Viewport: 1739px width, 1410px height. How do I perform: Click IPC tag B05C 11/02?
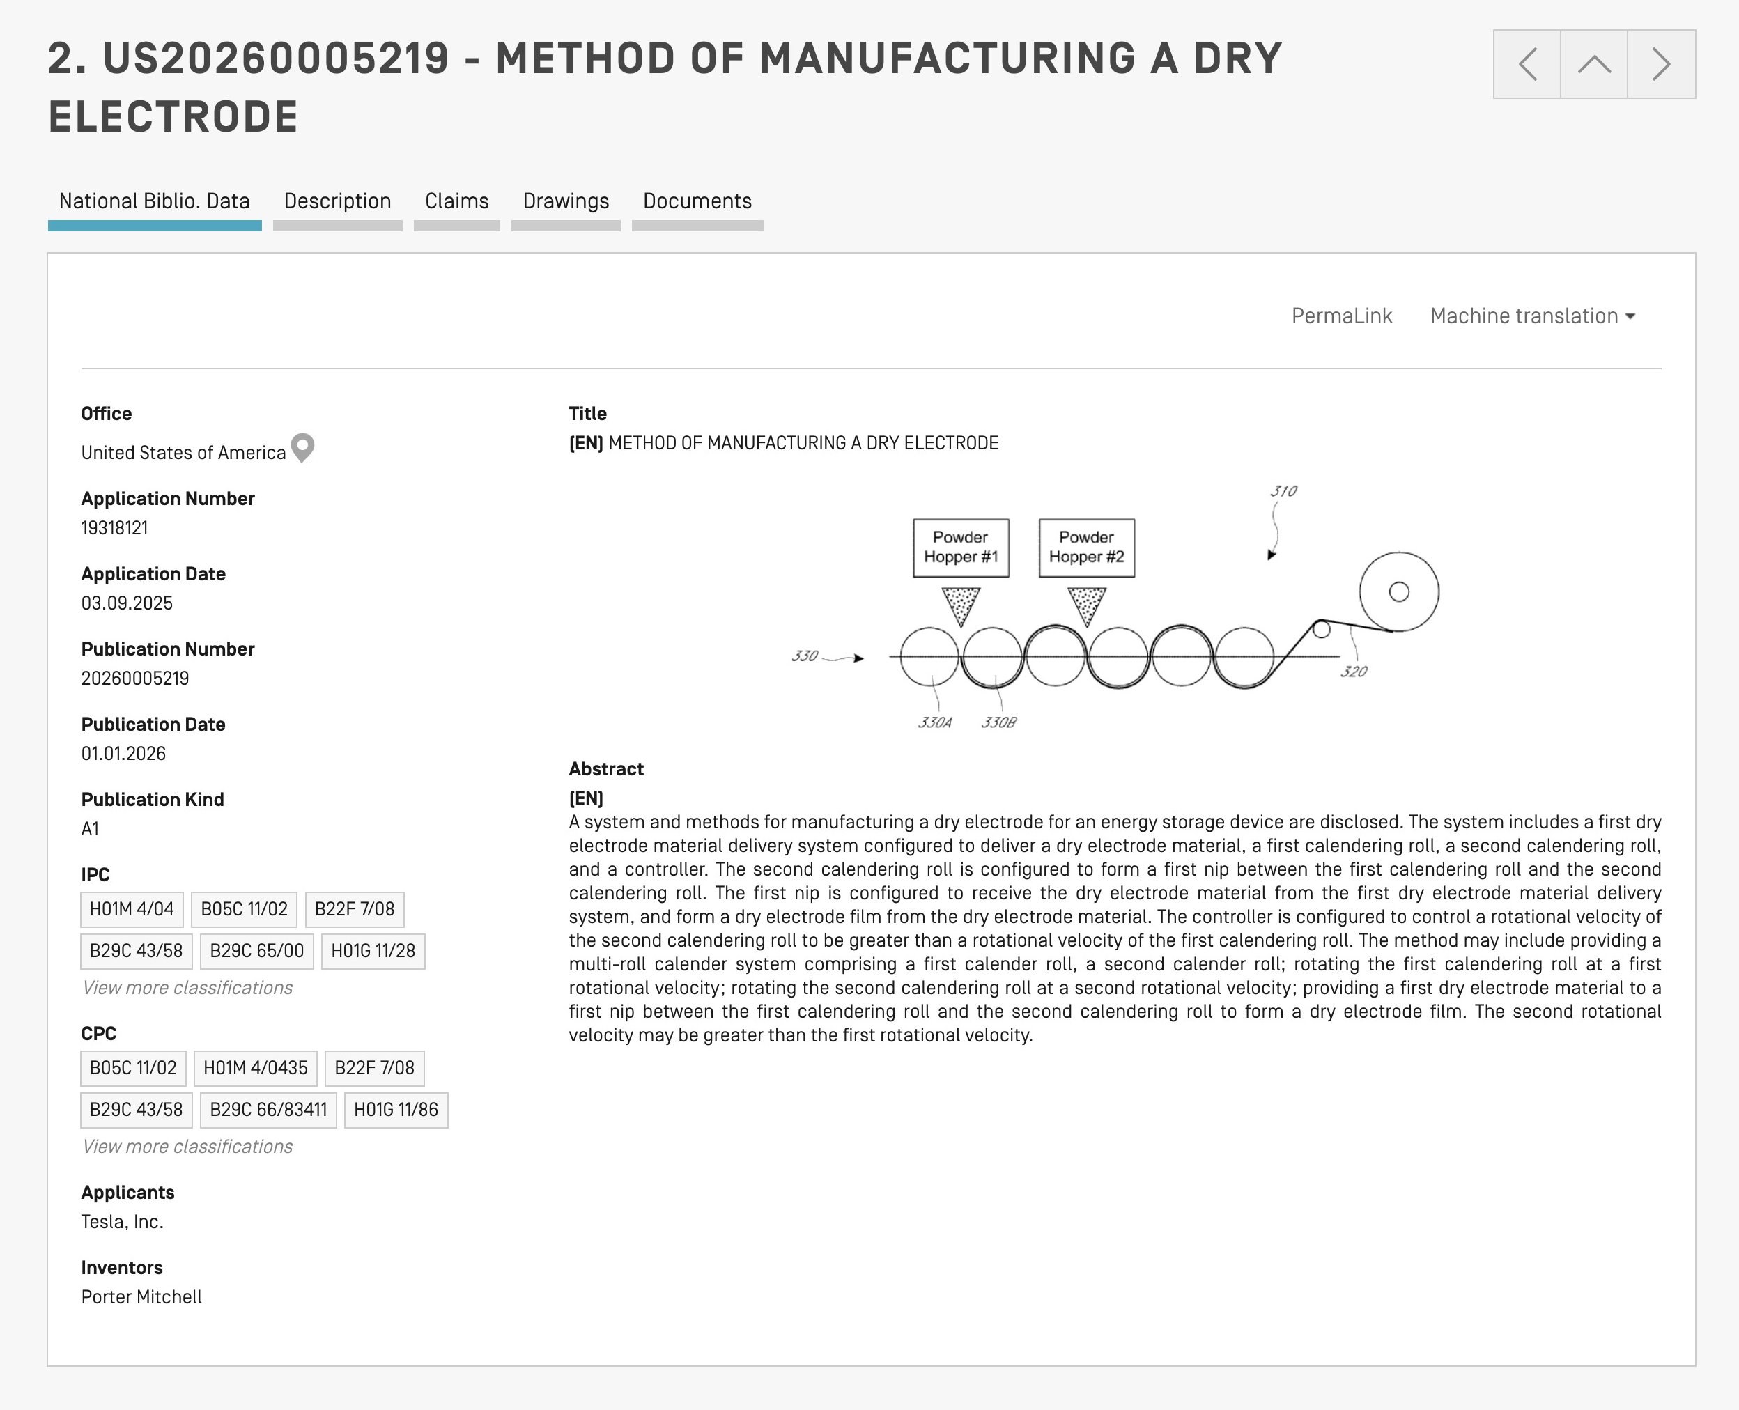244,909
